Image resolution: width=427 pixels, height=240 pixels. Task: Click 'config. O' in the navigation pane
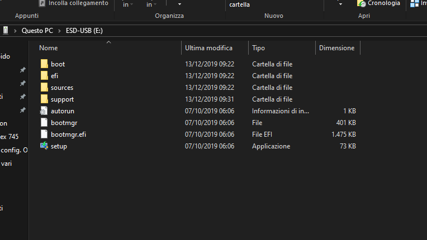(x=14, y=150)
